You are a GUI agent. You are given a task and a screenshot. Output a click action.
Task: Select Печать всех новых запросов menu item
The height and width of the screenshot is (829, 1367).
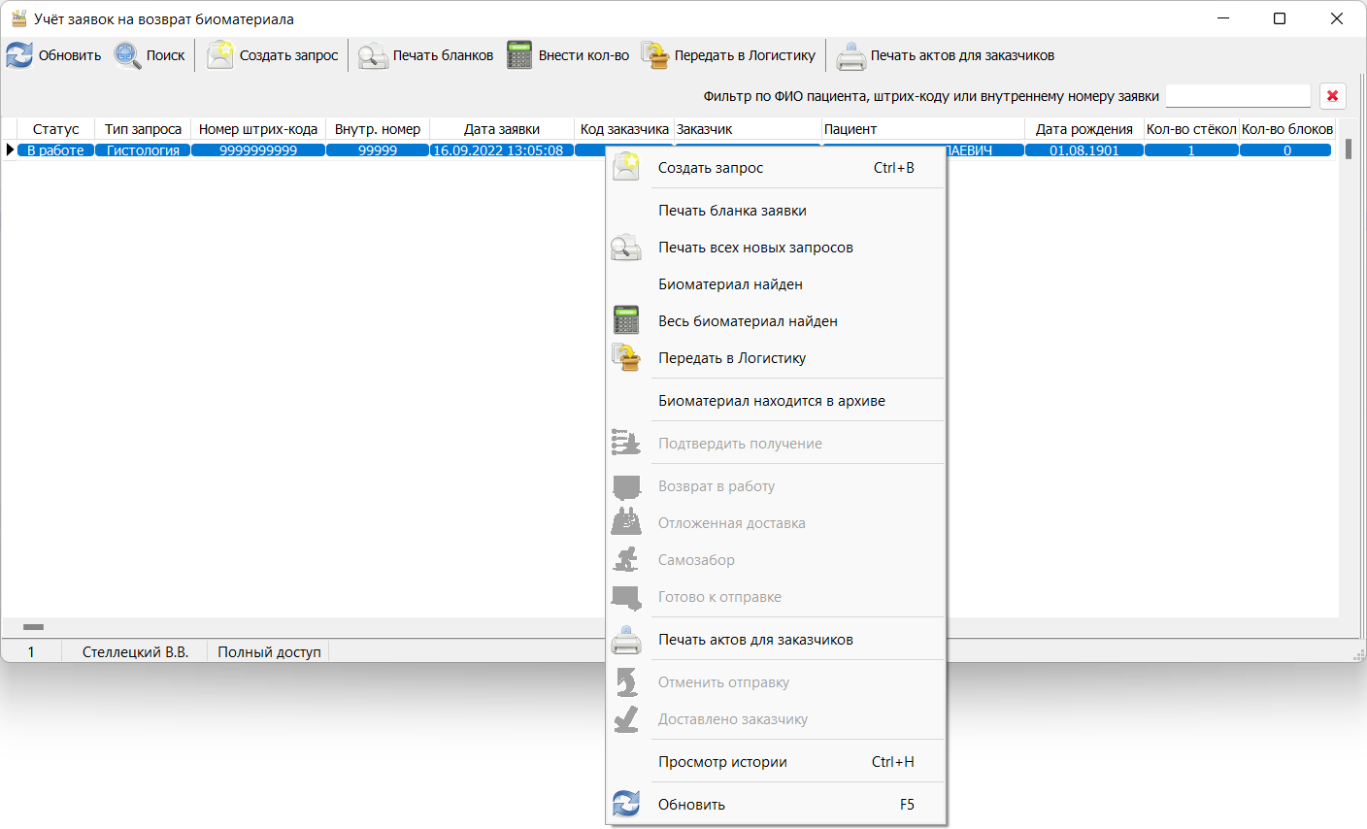pyautogui.click(x=755, y=248)
